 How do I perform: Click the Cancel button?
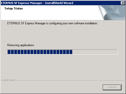(112, 87)
